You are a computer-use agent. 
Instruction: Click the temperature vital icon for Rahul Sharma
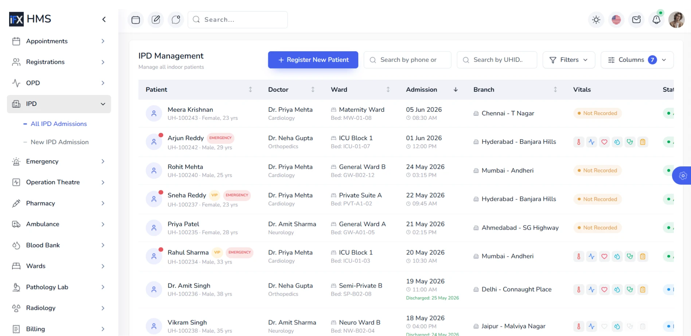point(578,256)
